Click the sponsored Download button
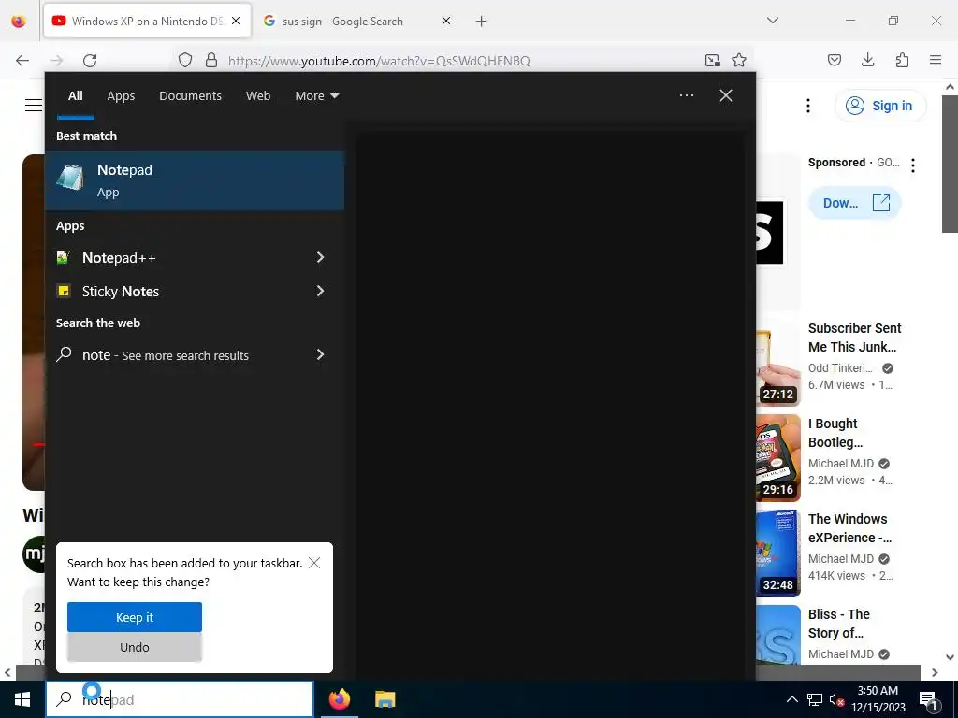This screenshot has width=958, height=718. (855, 203)
